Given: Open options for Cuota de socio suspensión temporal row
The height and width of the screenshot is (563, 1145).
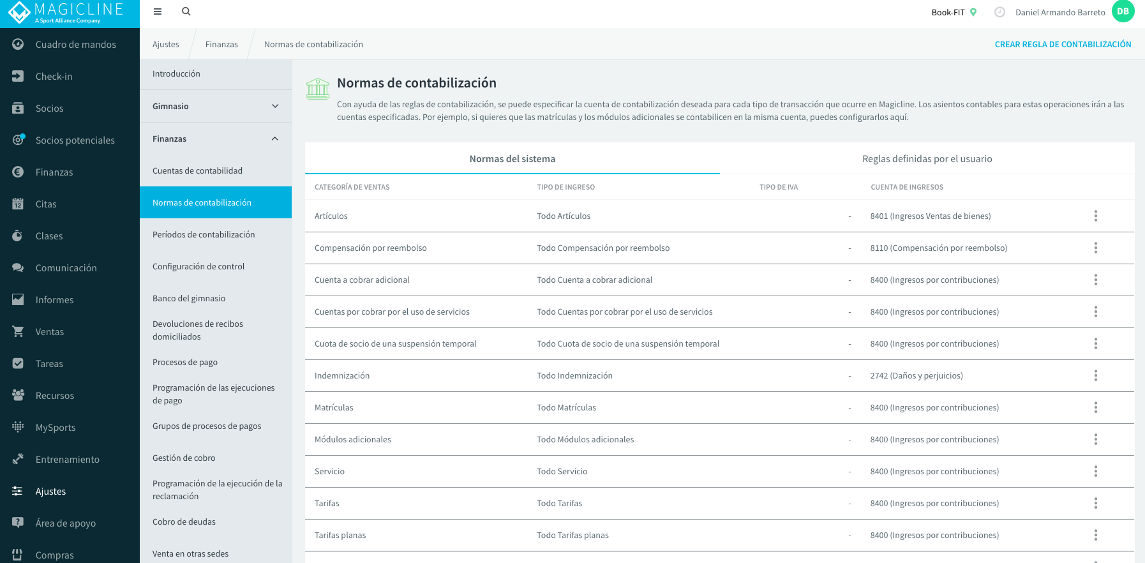Looking at the screenshot, I should click(x=1096, y=343).
